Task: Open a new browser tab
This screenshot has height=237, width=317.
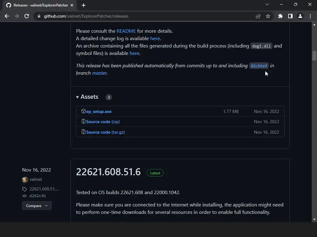Action: (x=84, y=5)
